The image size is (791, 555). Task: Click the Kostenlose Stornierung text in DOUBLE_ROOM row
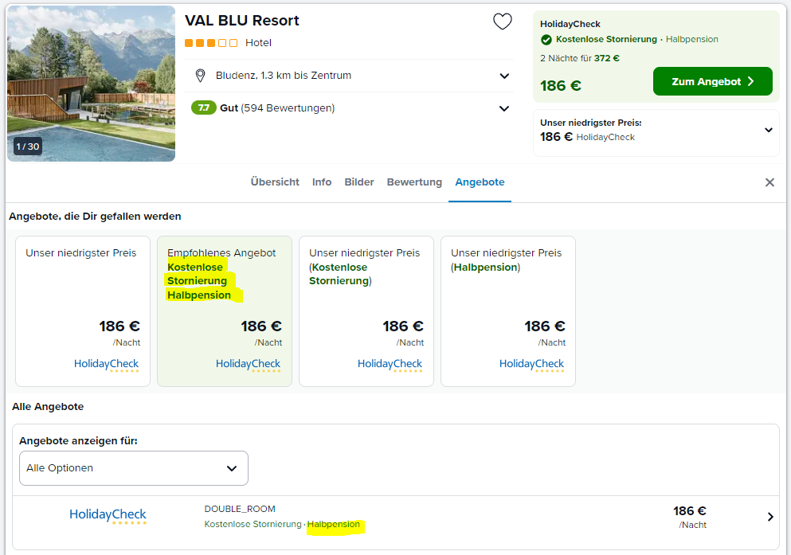(x=253, y=524)
